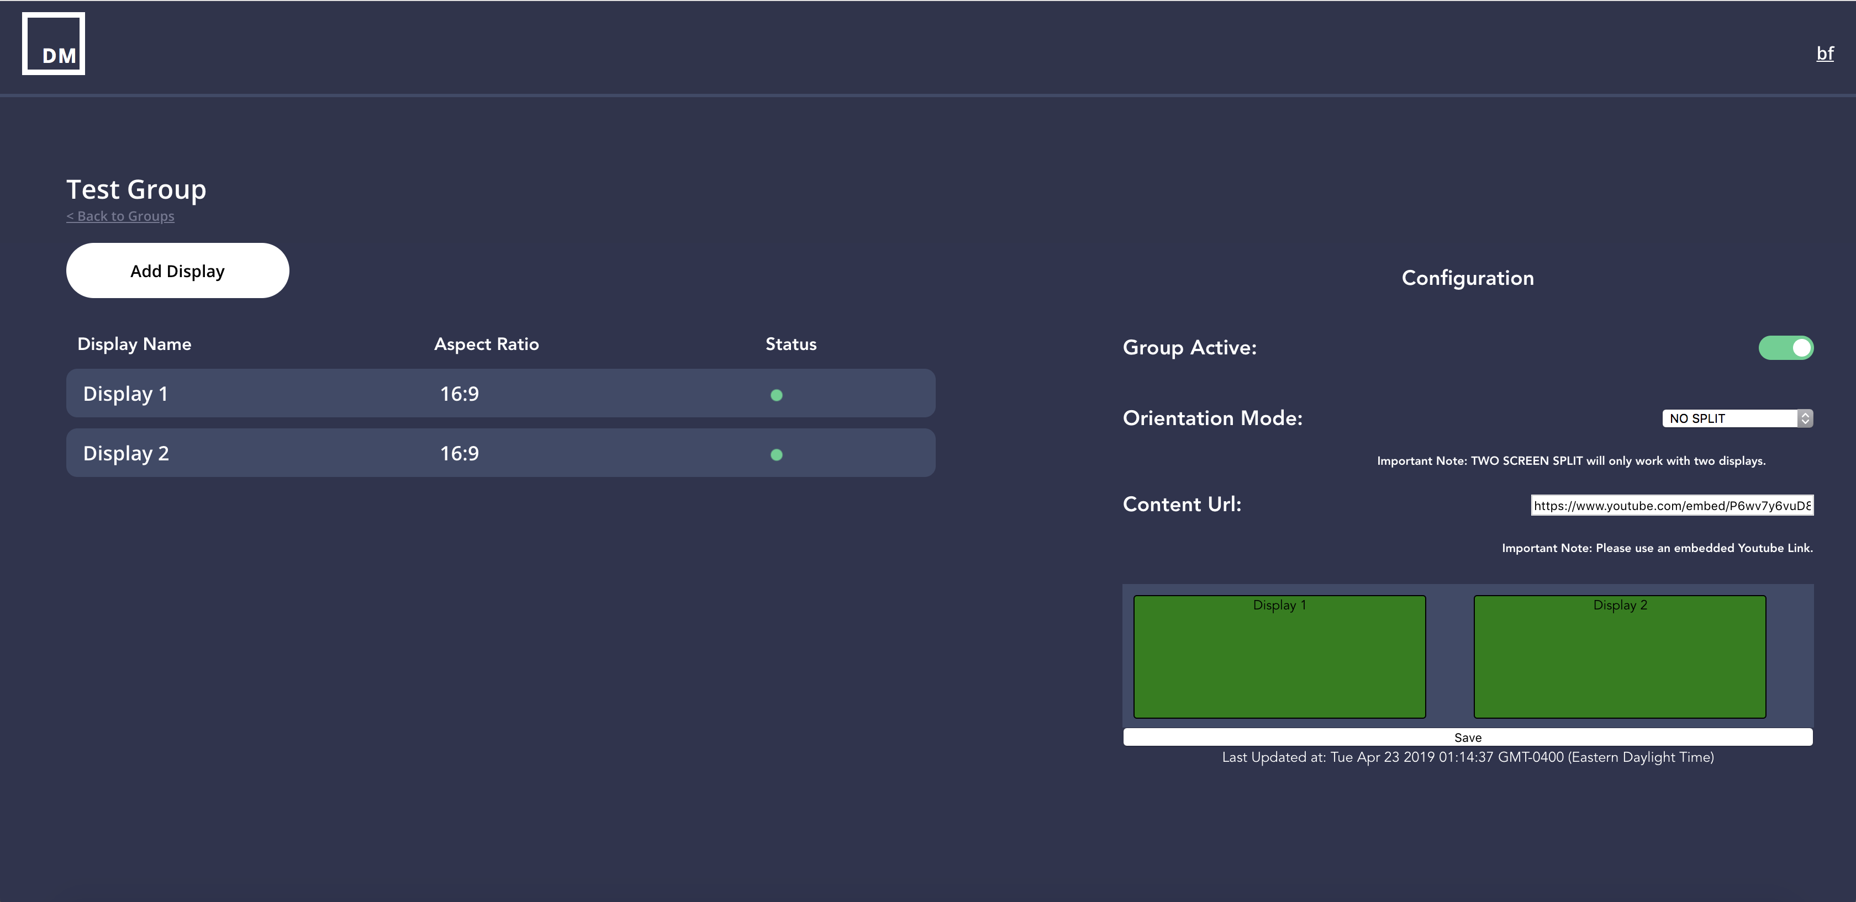Click the Display Name column header

pos(134,344)
